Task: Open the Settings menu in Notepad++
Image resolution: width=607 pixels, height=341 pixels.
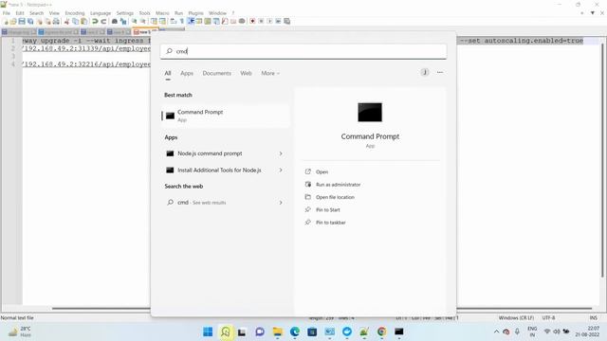Action: point(124,13)
